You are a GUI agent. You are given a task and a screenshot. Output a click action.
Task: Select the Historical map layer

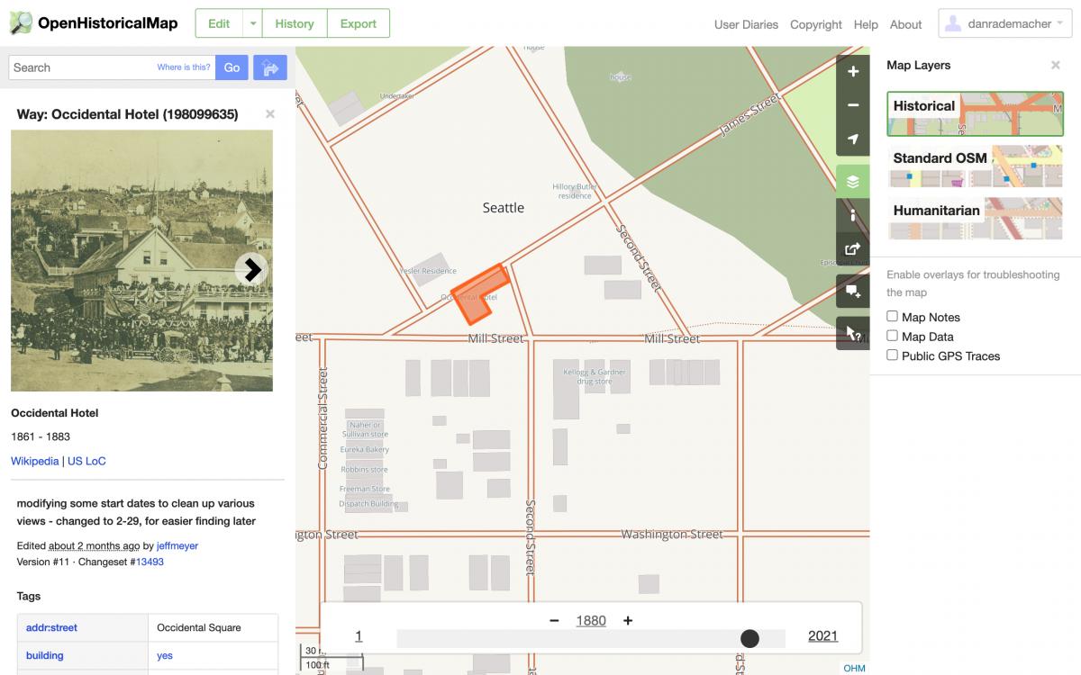[x=975, y=113]
